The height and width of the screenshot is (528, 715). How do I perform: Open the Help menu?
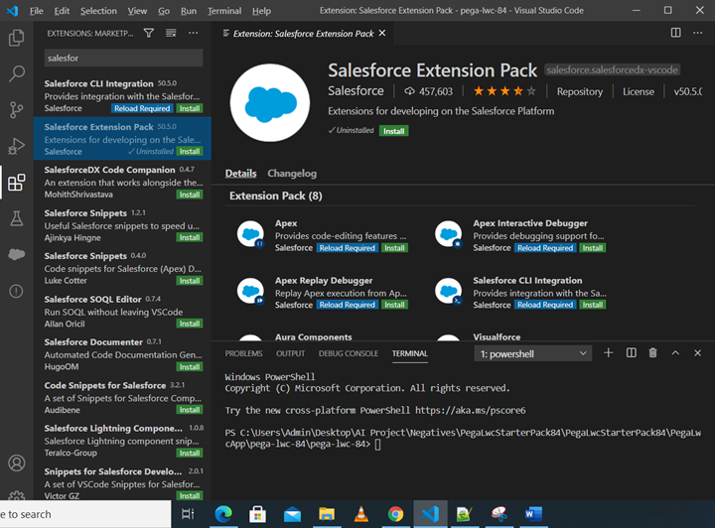point(261,11)
